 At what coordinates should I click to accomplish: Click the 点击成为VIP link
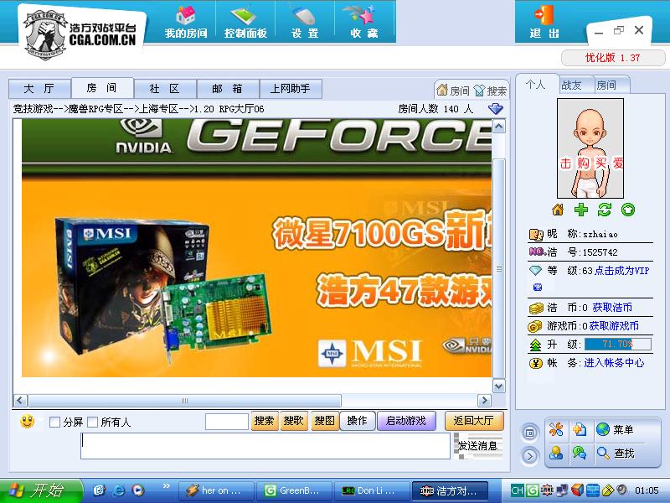pos(621,271)
